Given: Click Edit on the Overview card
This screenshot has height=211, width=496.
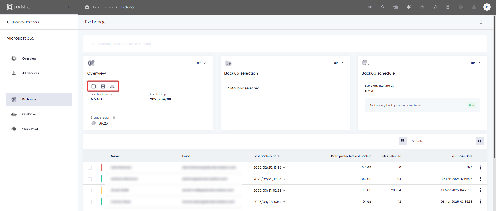Looking at the screenshot, I should 198,63.
